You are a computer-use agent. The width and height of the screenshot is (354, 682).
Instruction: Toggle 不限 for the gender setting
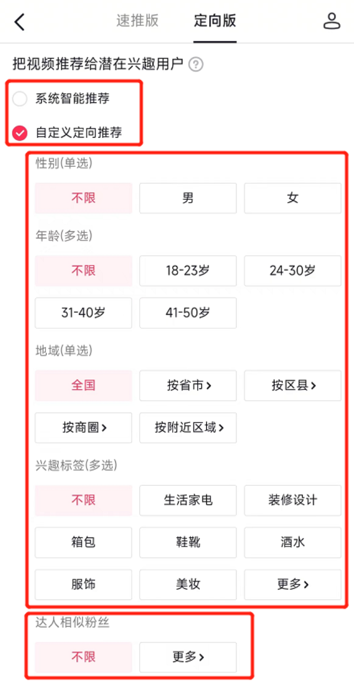tap(83, 198)
